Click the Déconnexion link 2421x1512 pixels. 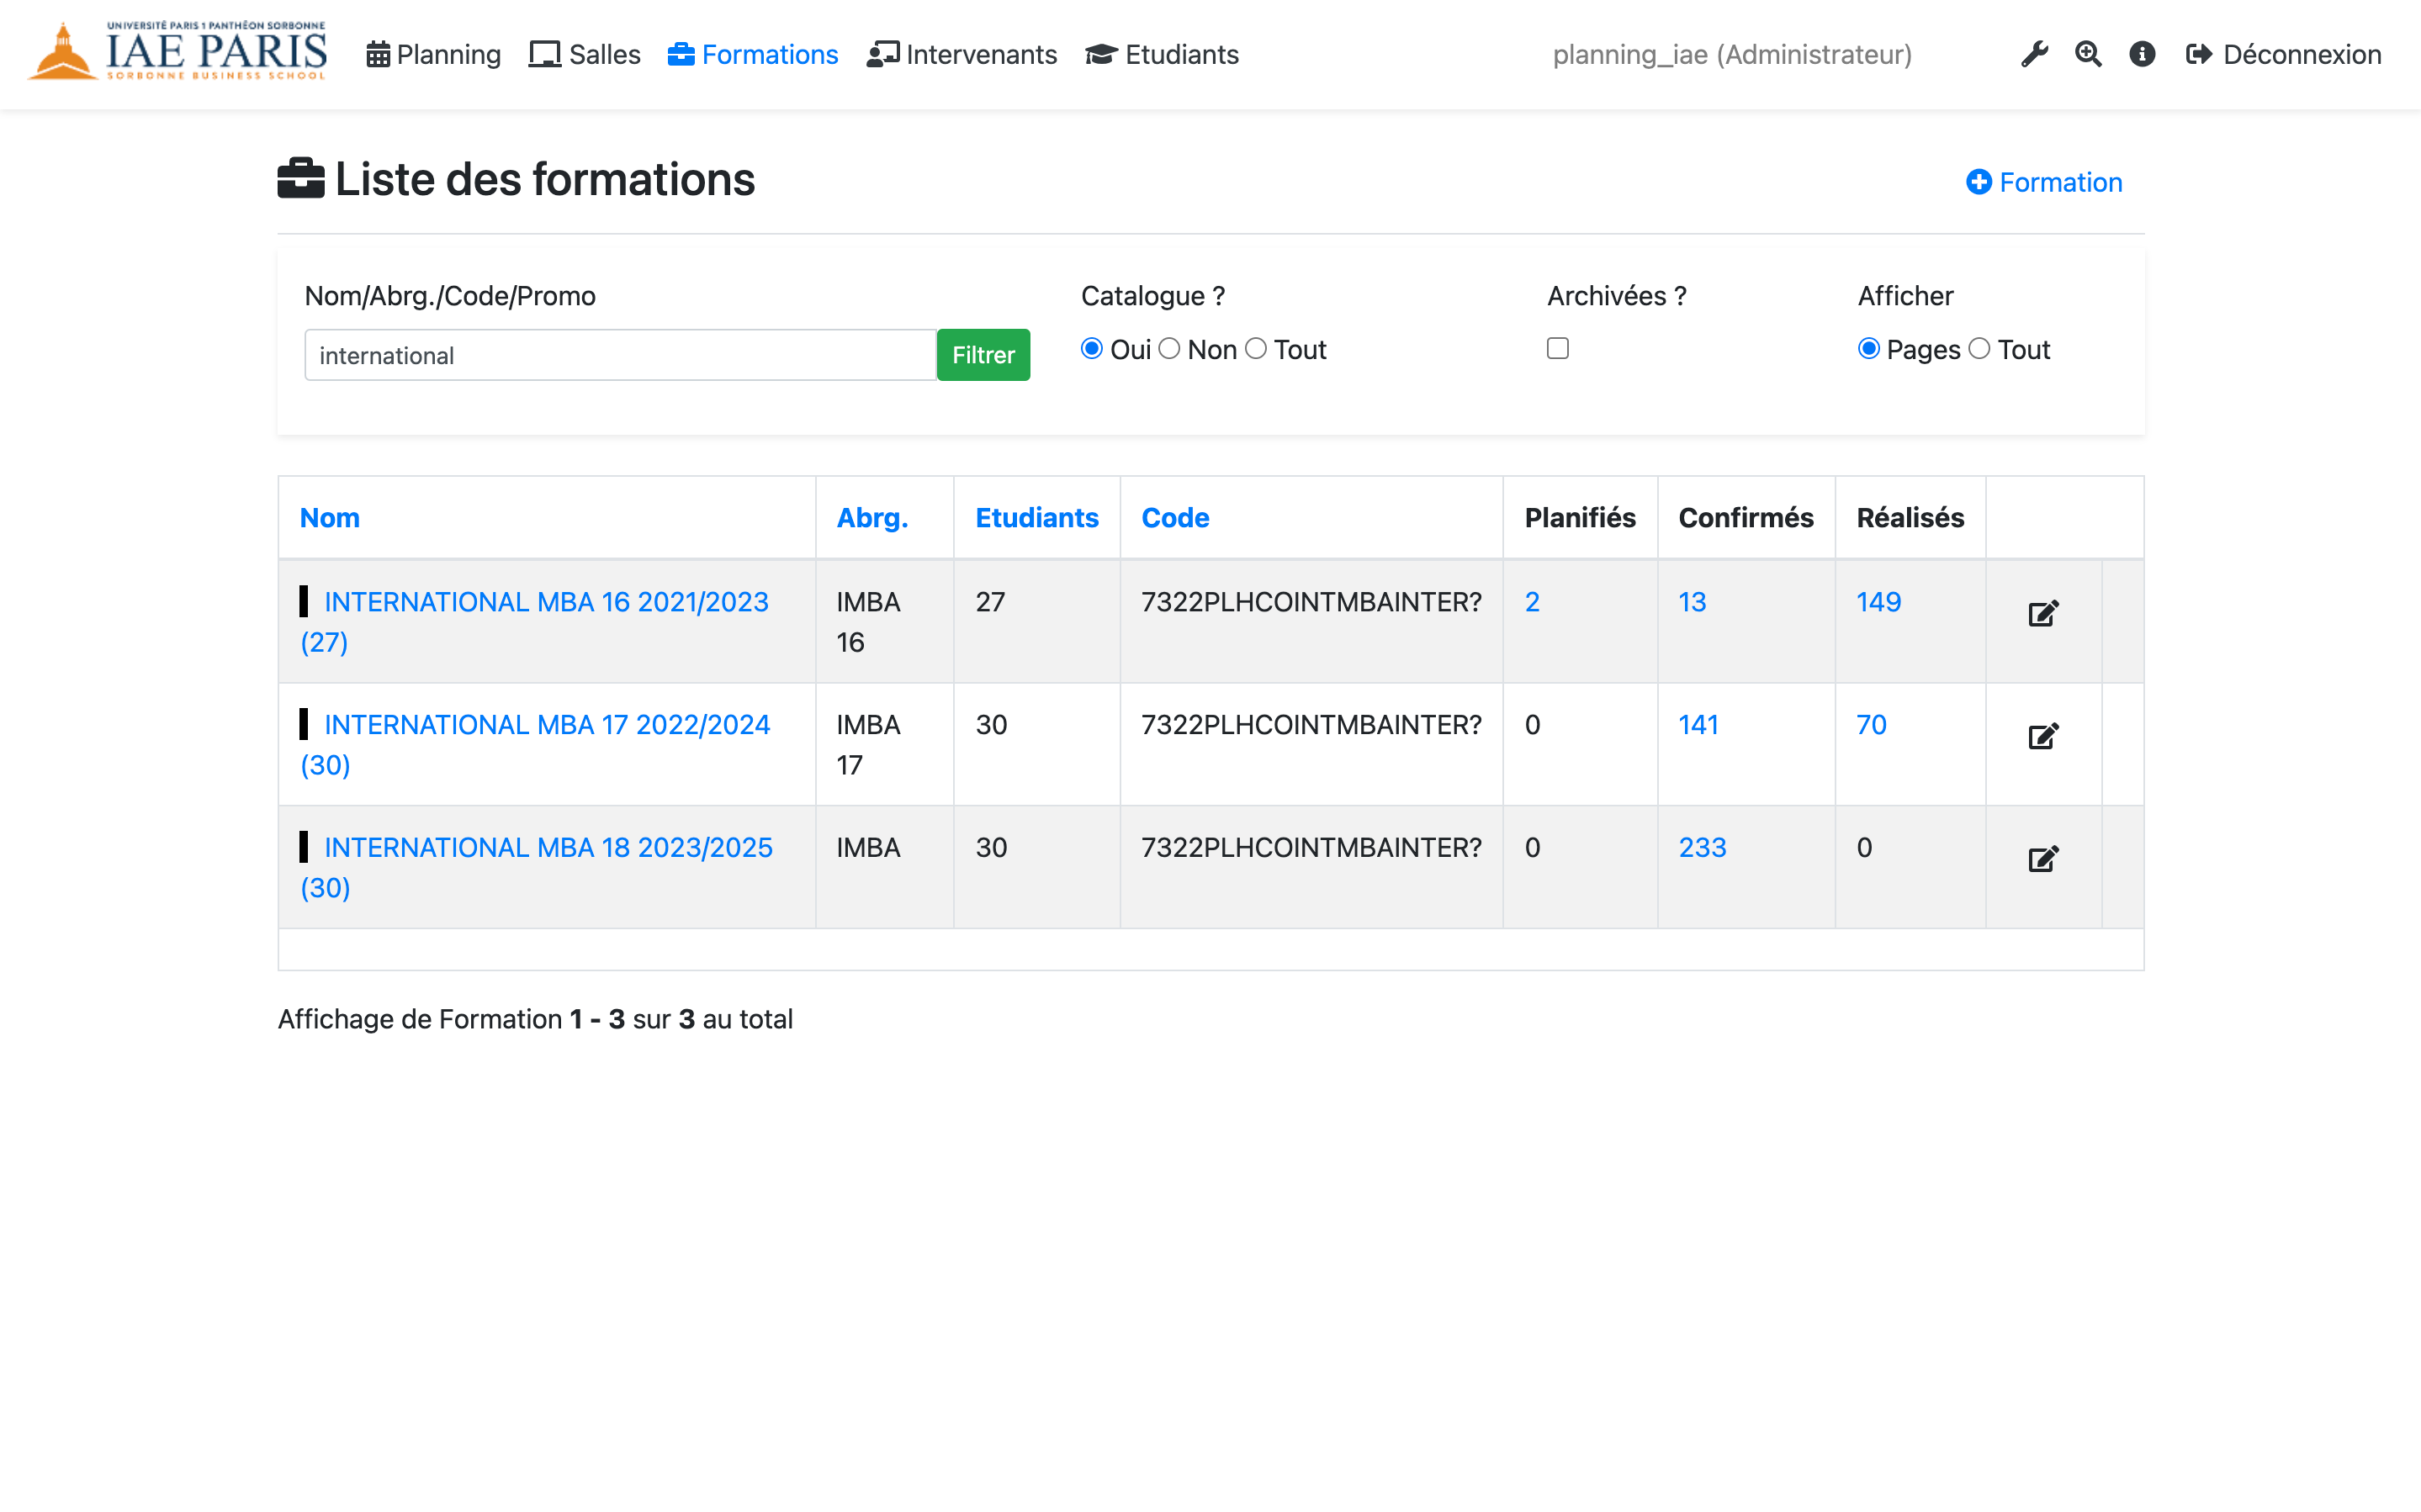coord(2284,54)
